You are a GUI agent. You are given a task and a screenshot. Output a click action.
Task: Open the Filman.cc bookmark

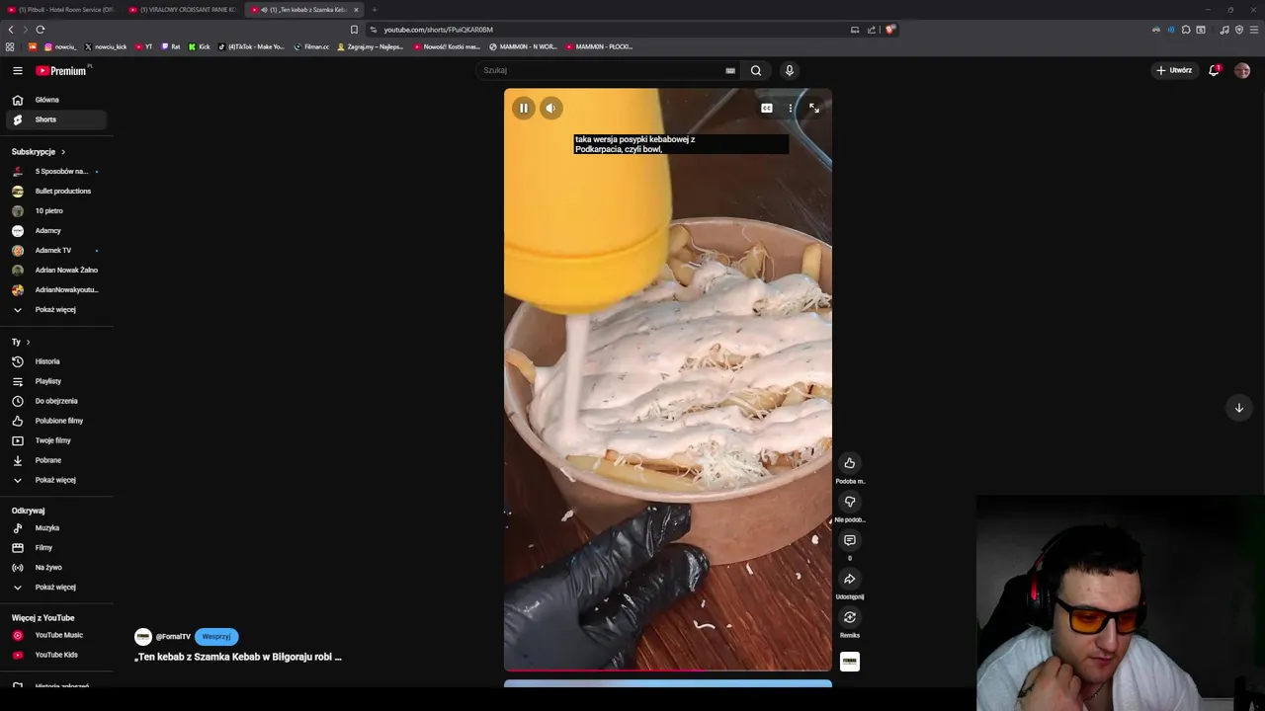[x=312, y=46]
